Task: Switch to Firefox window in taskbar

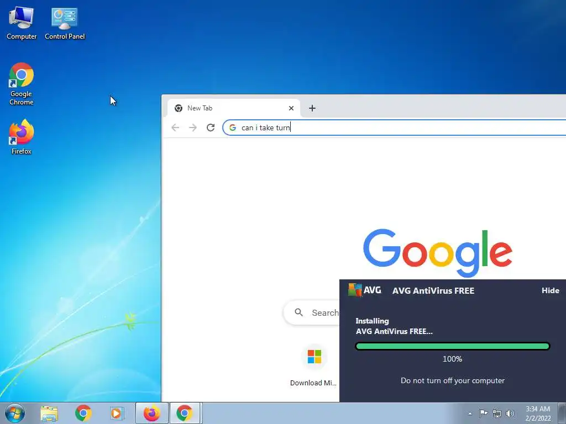Action: (x=151, y=413)
